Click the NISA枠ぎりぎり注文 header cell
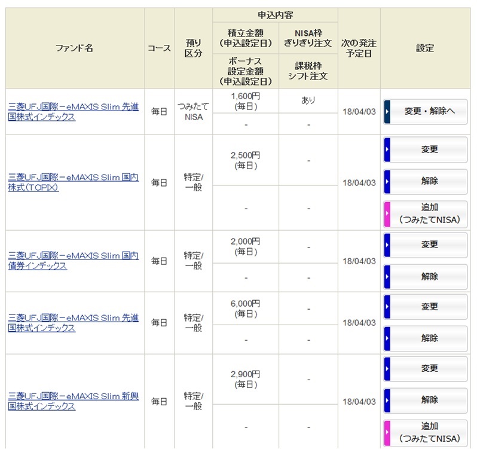Screen dimensions: 477x449 click(x=308, y=38)
